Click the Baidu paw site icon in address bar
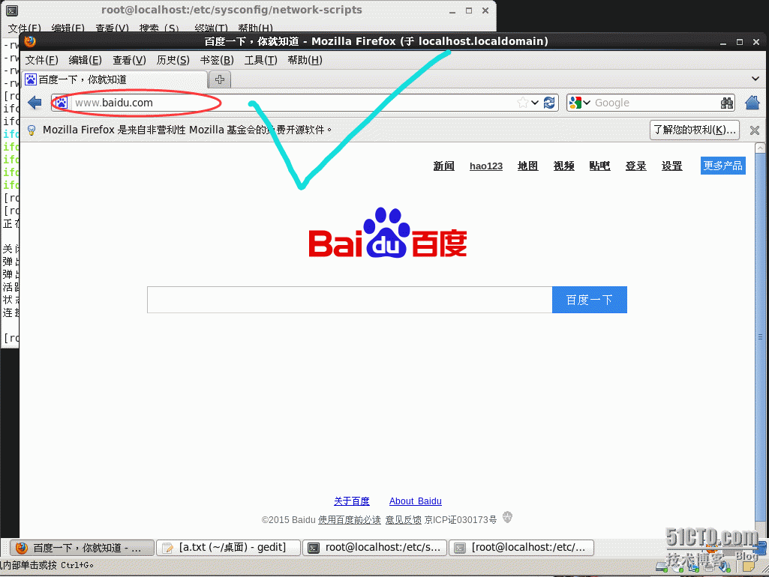 [61, 103]
